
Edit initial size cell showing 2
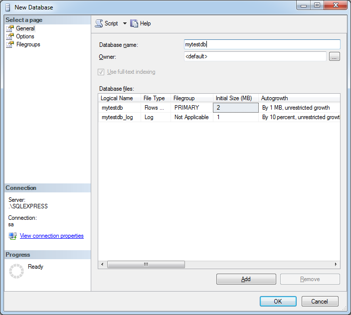236,108
